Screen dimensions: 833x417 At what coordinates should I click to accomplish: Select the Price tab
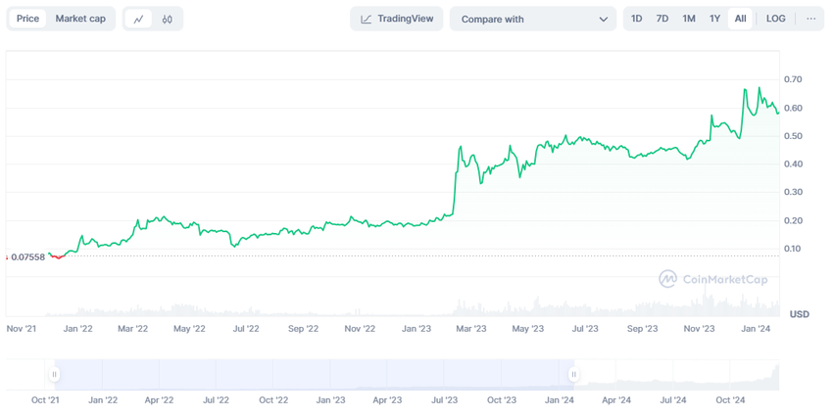27,19
